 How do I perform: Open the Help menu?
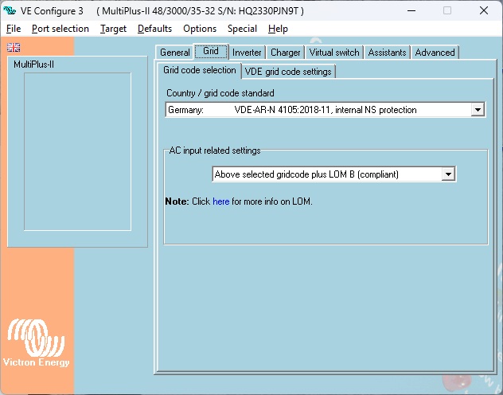point(278,29)
